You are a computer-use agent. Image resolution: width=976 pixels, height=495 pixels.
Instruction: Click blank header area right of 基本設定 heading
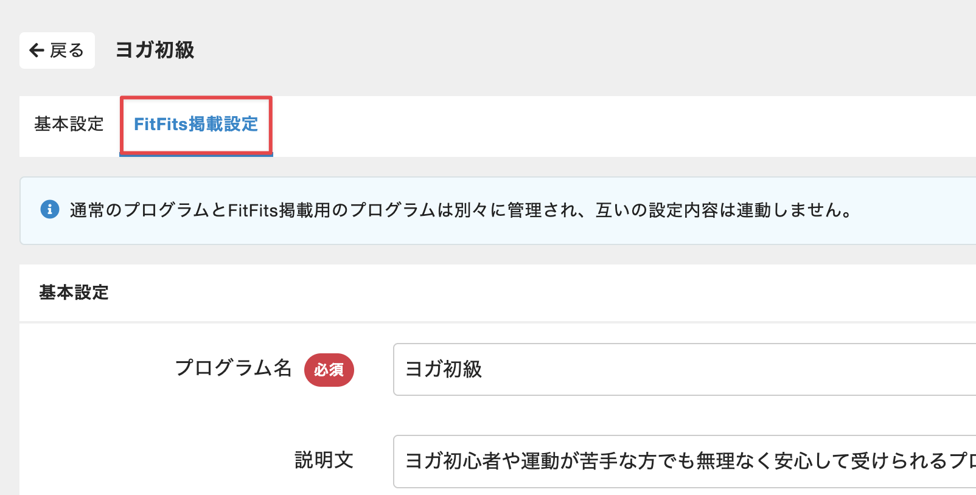pos(548,292)
